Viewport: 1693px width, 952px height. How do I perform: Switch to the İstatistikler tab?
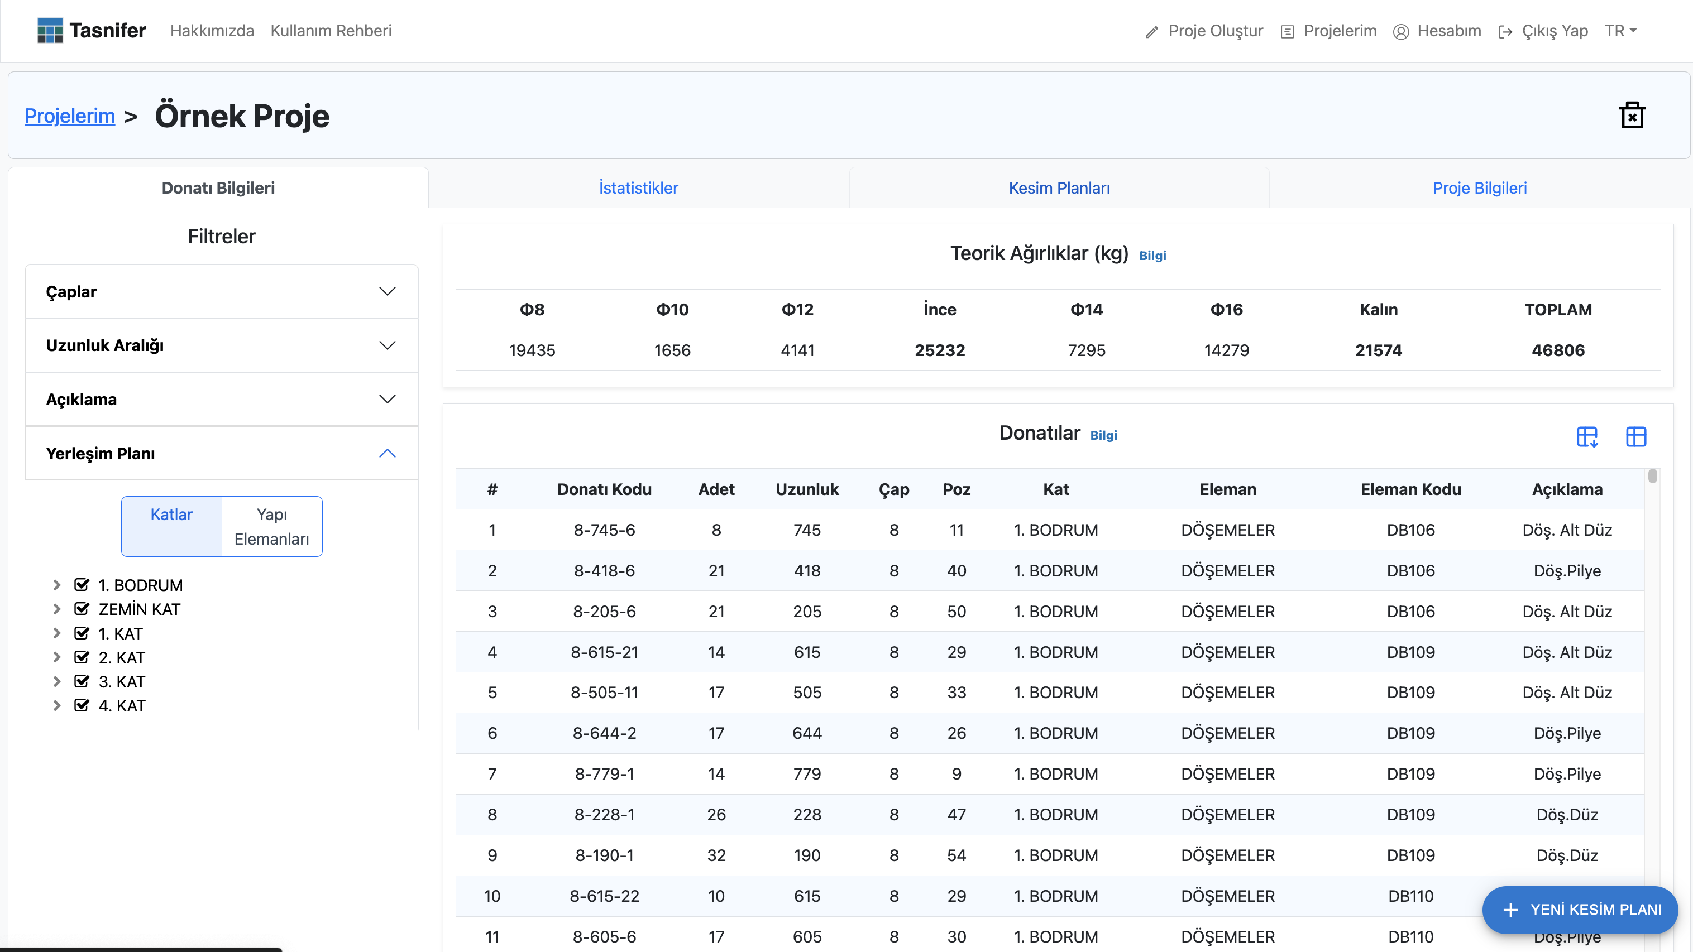tap(638, 188)
